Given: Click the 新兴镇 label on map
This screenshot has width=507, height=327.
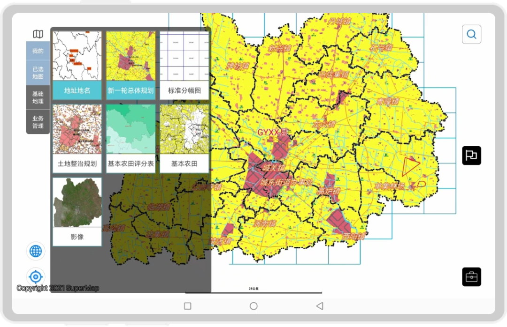Looking at the screenshot, I should (280, 49).
